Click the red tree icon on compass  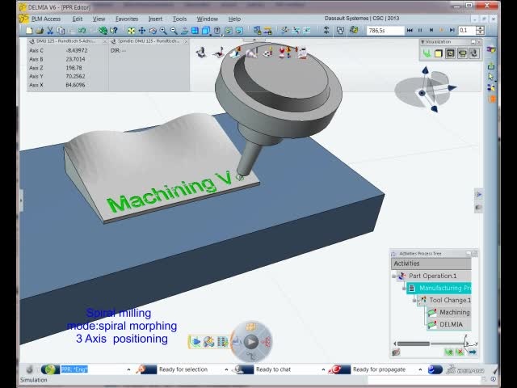(x=267, y=342)
